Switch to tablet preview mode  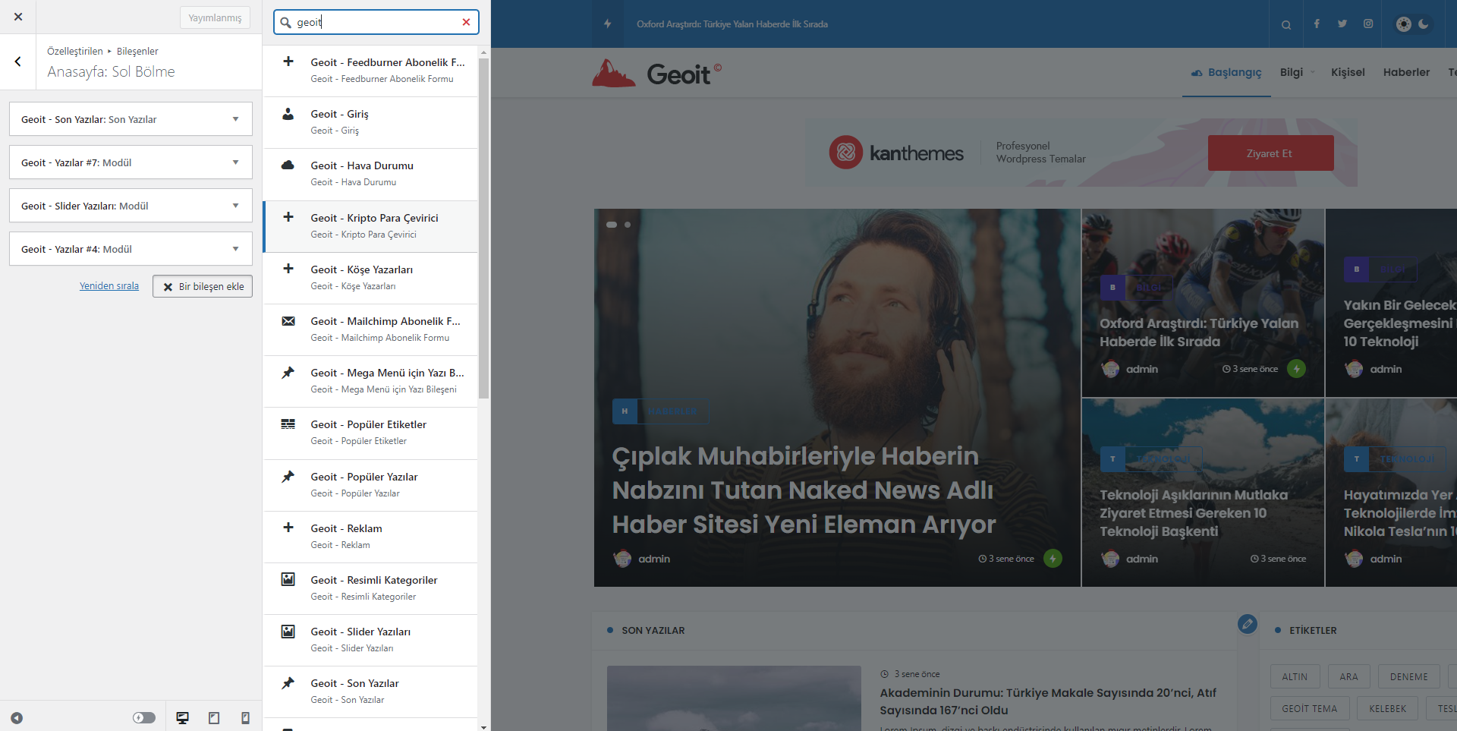tap(214, 717)
